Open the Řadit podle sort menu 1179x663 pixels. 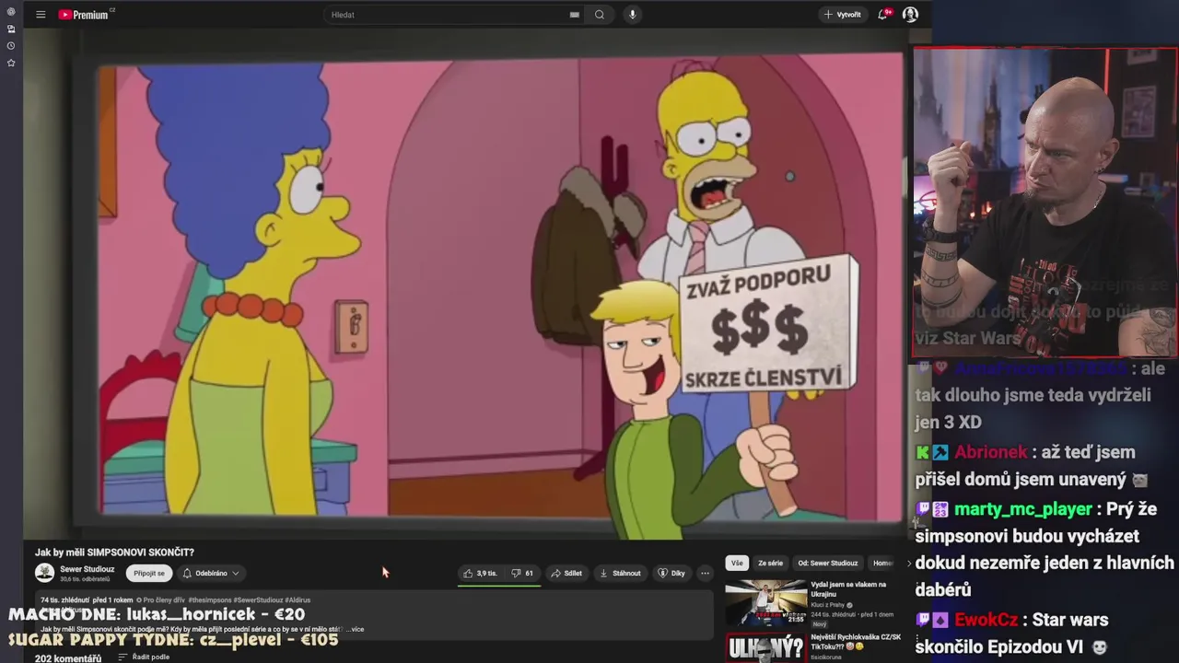(x=144, y=657)
